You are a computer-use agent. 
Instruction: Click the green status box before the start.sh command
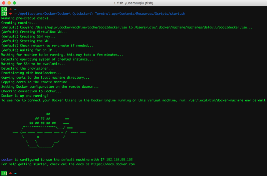pyautogui.click(x=4, y=14)
